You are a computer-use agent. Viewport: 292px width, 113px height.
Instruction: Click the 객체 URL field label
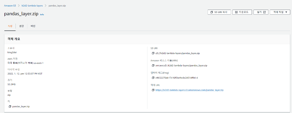pos(155,85)
